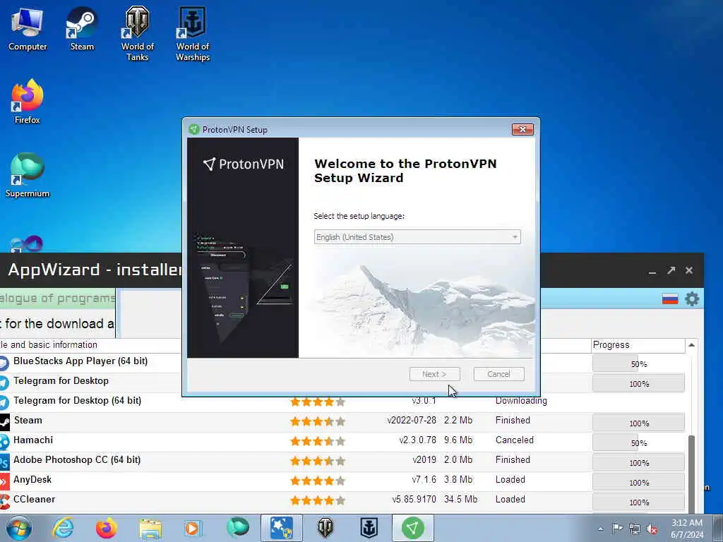723x542 pixels.
Task: Click the Hamachi row icon
Action: (4, 442)
